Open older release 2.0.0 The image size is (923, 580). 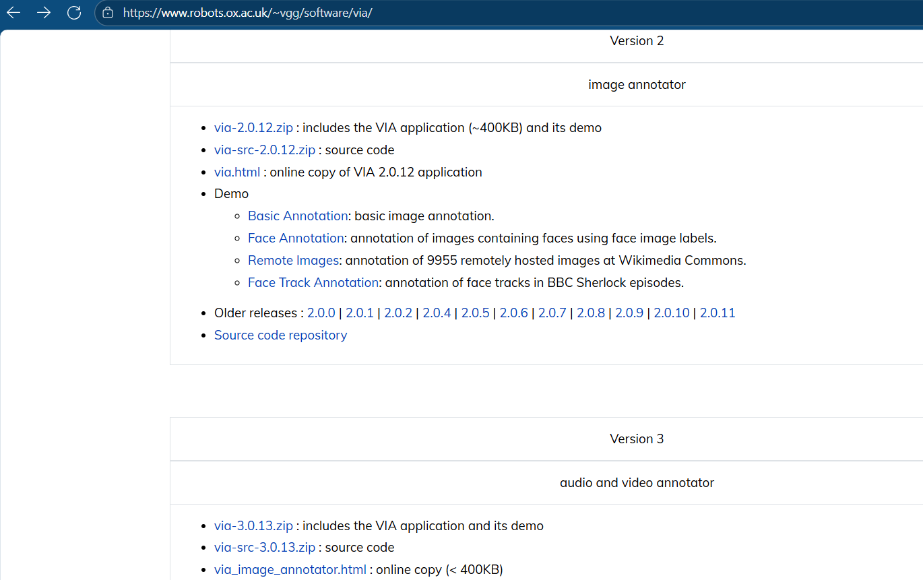coord(321,313)
